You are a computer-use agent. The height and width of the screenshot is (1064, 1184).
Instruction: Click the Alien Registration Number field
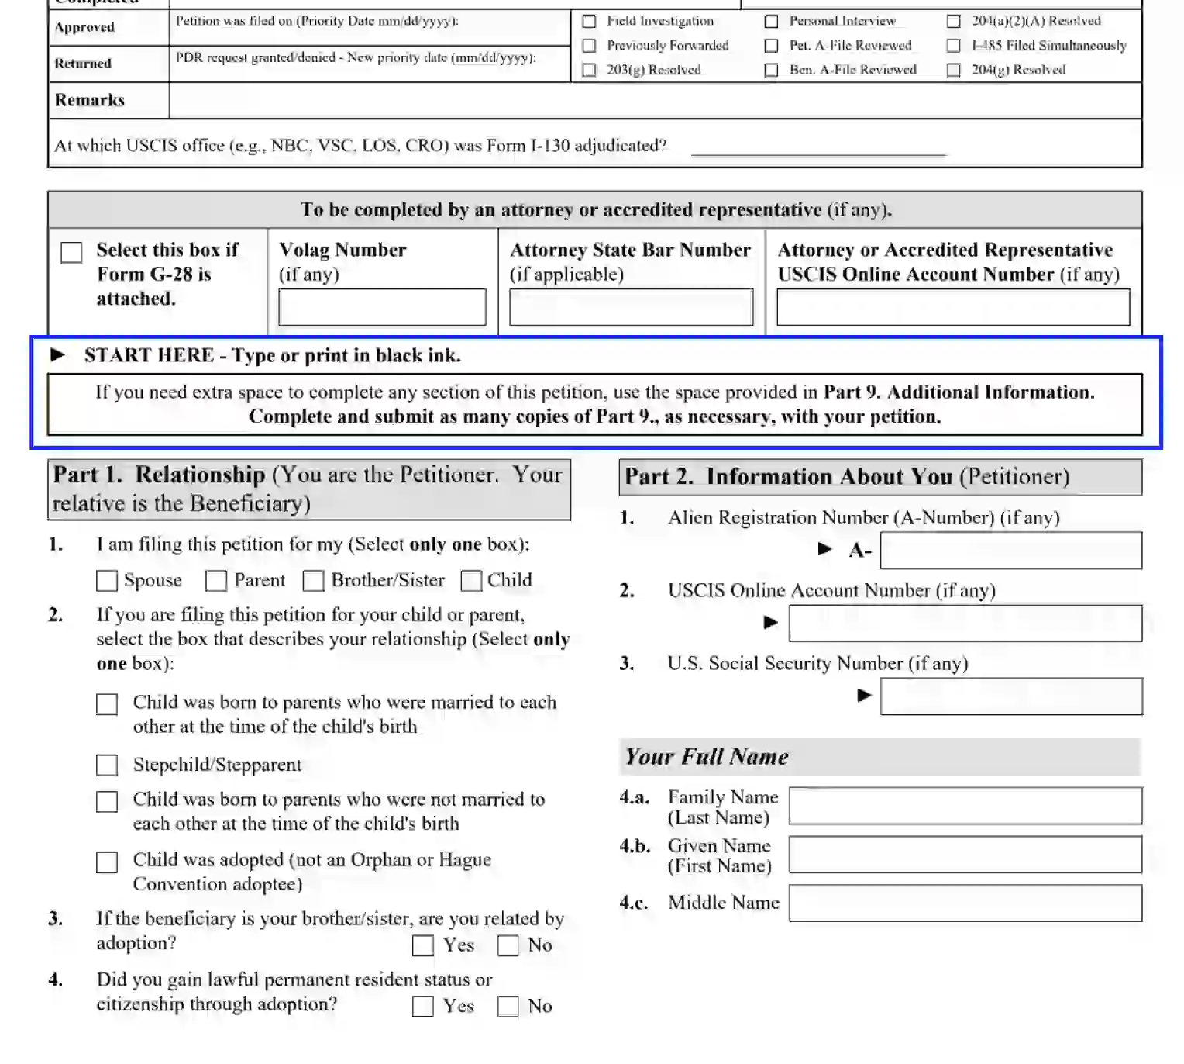[x=1011, y=551]
